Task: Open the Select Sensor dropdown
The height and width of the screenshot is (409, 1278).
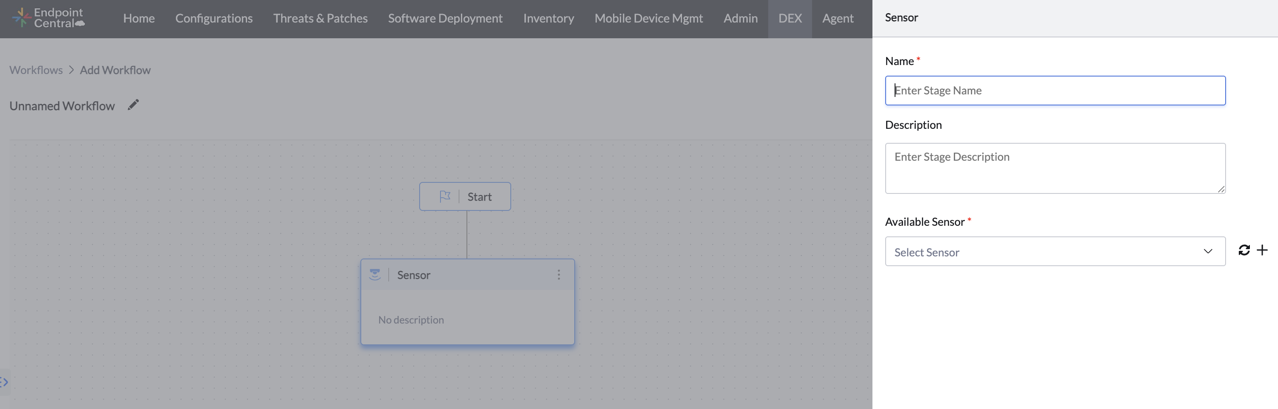Action: pos(1055,252)
